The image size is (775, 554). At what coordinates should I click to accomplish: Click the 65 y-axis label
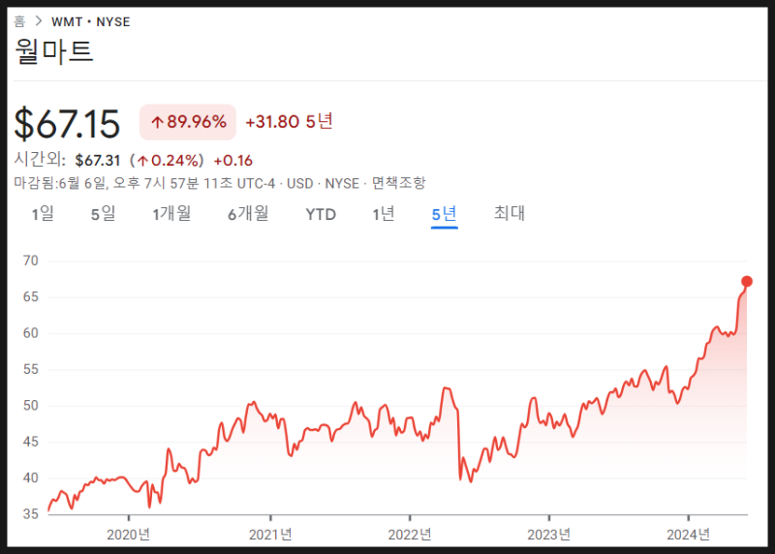(x=31, y=296)
